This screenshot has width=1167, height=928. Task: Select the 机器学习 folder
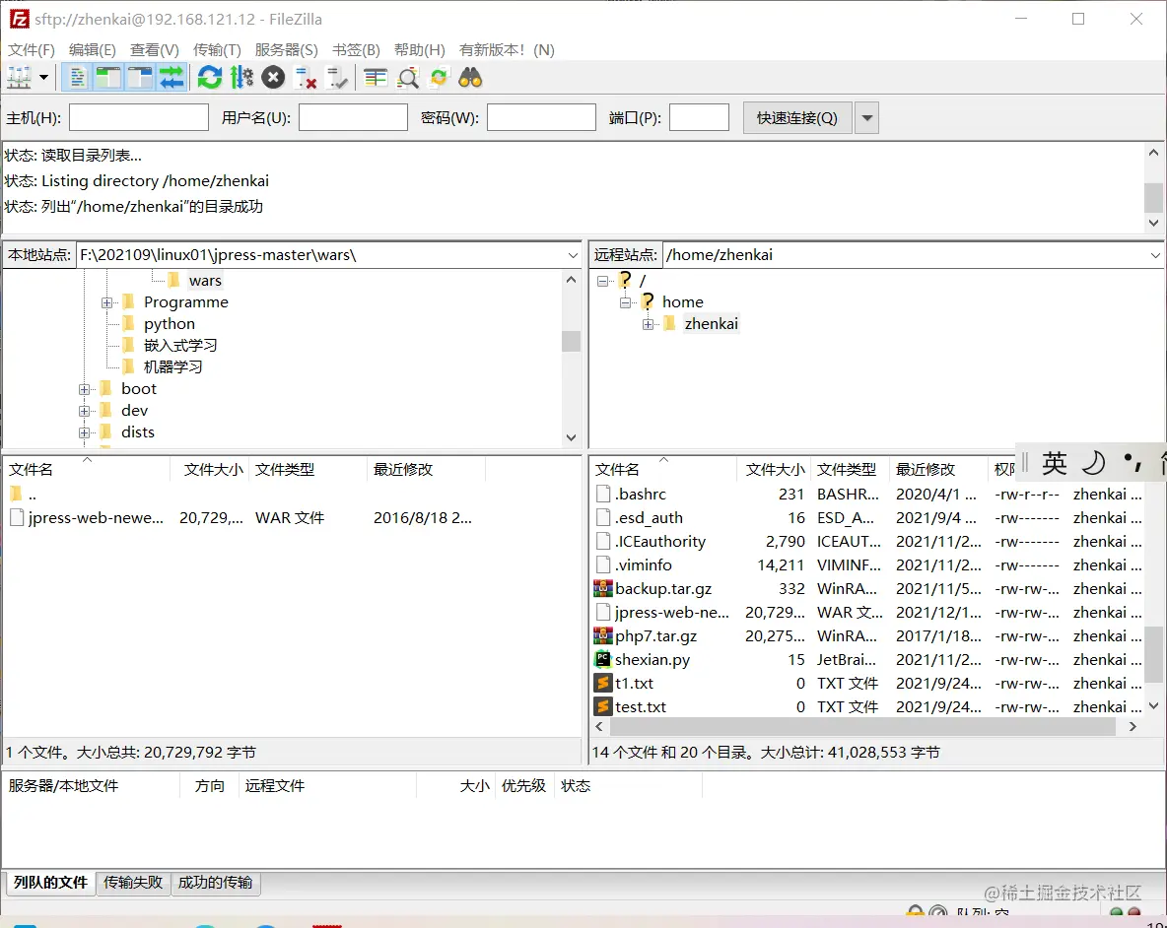172,366
